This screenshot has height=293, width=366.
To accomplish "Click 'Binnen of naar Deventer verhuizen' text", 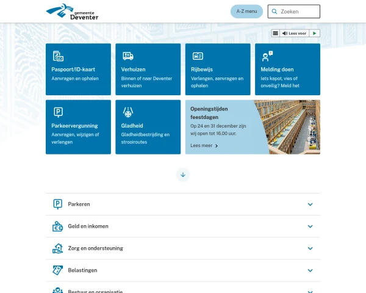I will (x=146, y=82).
